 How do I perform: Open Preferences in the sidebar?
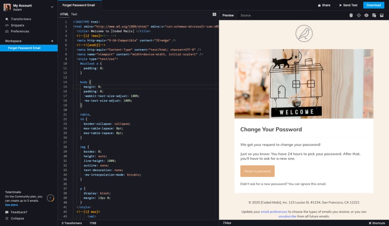(20, 31)
